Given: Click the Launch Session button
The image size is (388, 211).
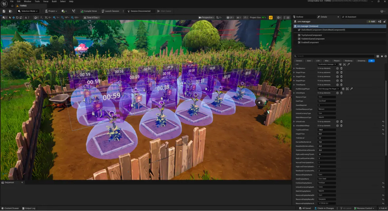Looking at the screenshot, I should (x=110, y=11).
